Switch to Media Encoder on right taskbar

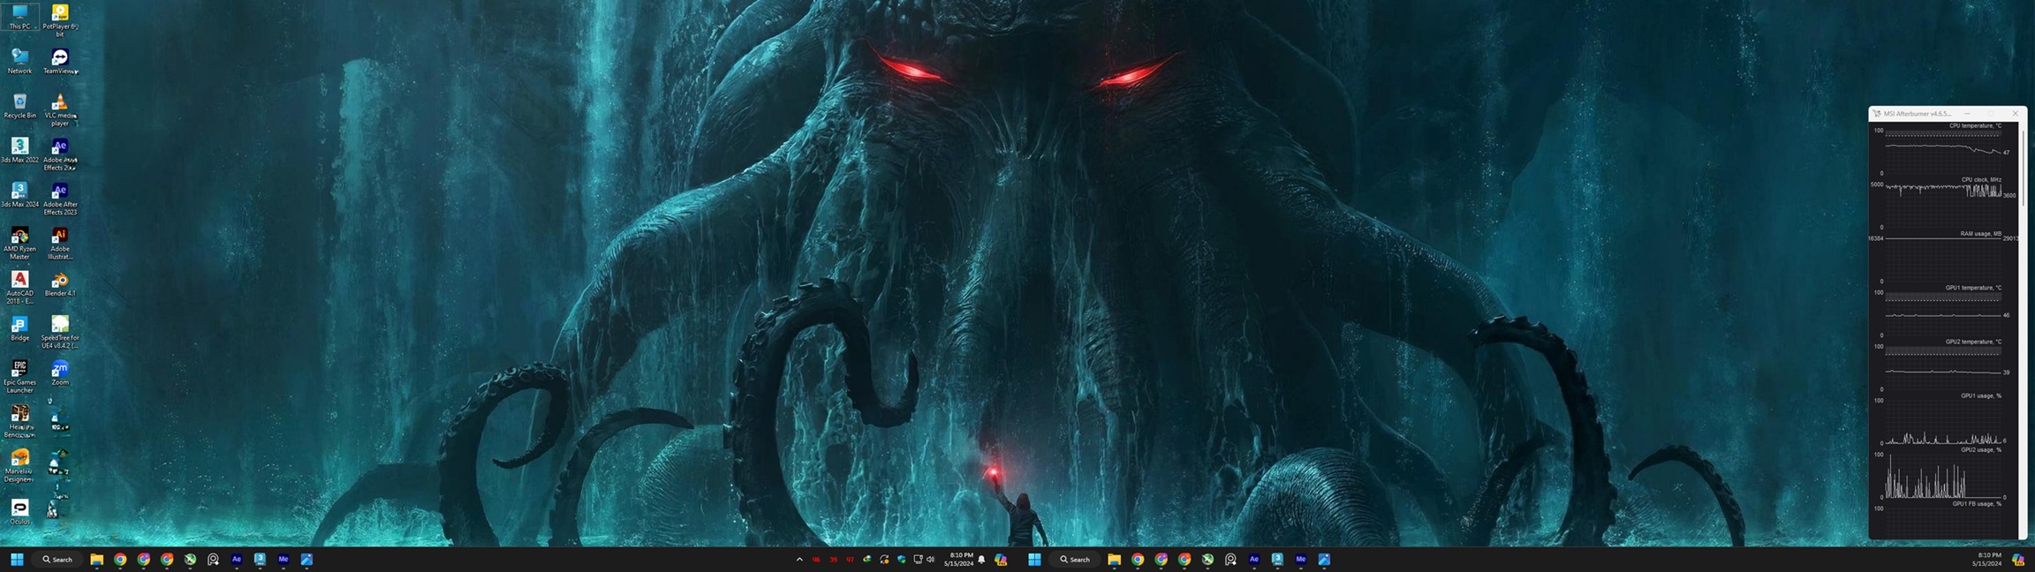tap(1301, 560)
